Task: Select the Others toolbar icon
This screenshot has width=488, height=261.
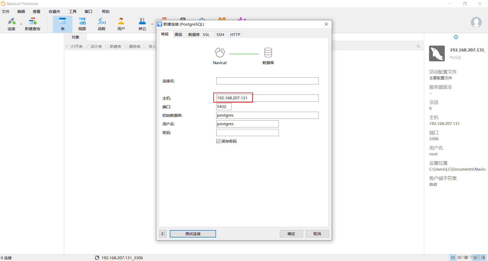Action: point(142,24)
